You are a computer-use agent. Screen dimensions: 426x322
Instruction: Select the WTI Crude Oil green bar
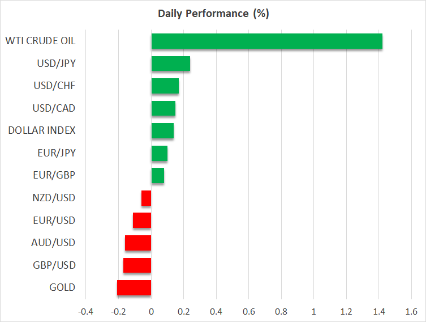(266, 41)
